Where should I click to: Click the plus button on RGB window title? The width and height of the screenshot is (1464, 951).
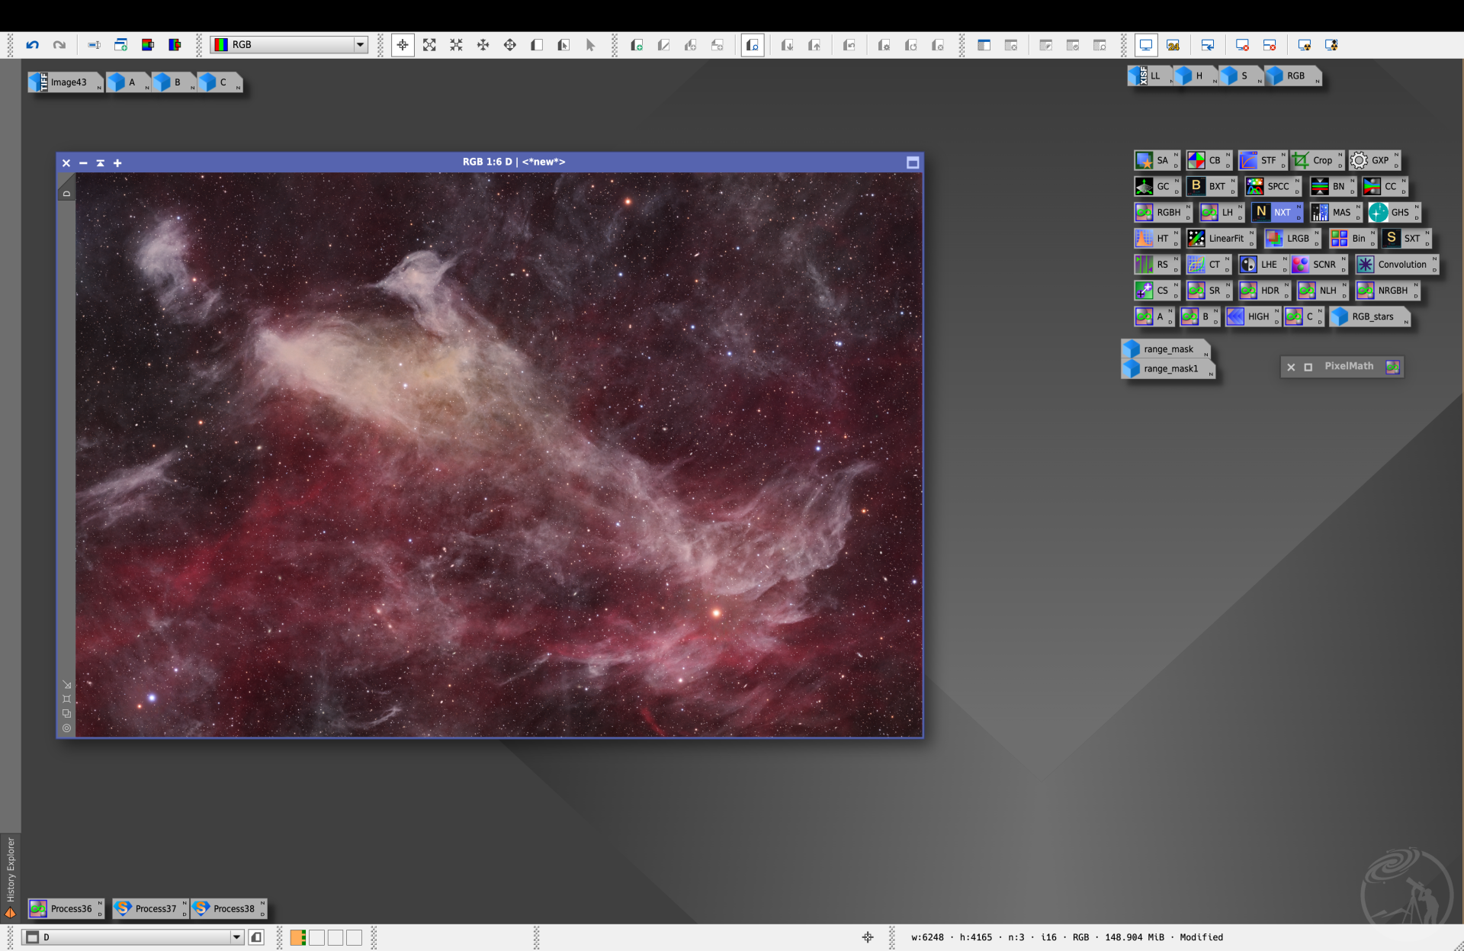coord(117,162)
